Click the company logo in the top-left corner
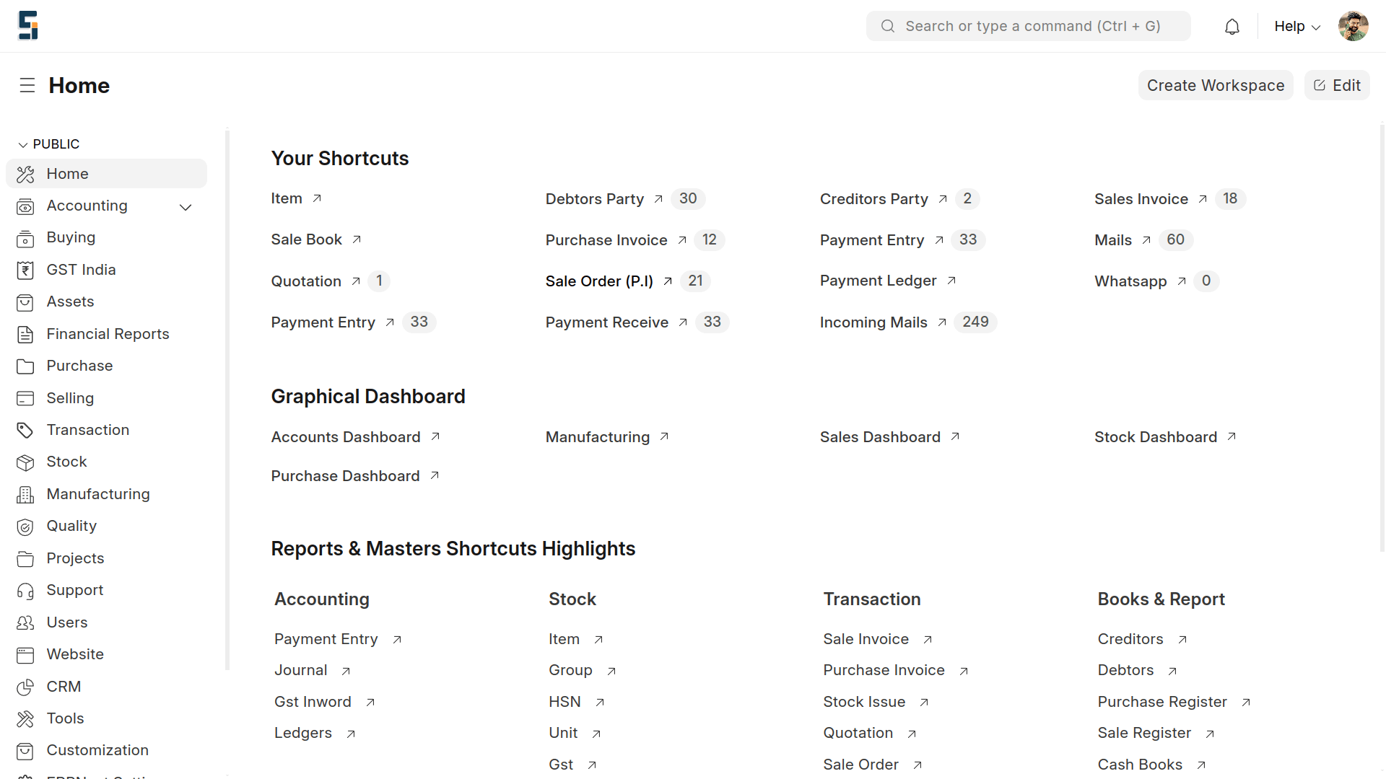Screen dimensions: 1386x779 coord(27,25)
